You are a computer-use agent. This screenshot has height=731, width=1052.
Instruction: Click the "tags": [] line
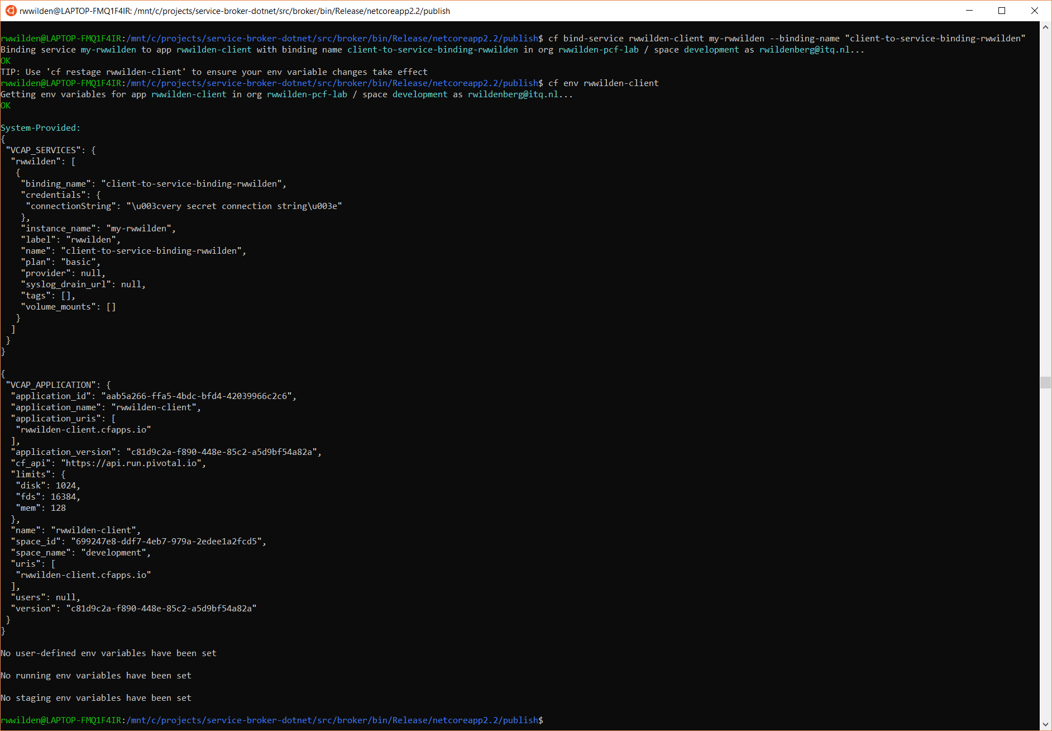coord(48,296)
